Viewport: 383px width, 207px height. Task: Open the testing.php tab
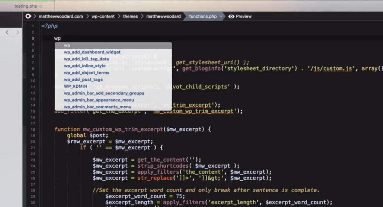[x=26, y=6]
